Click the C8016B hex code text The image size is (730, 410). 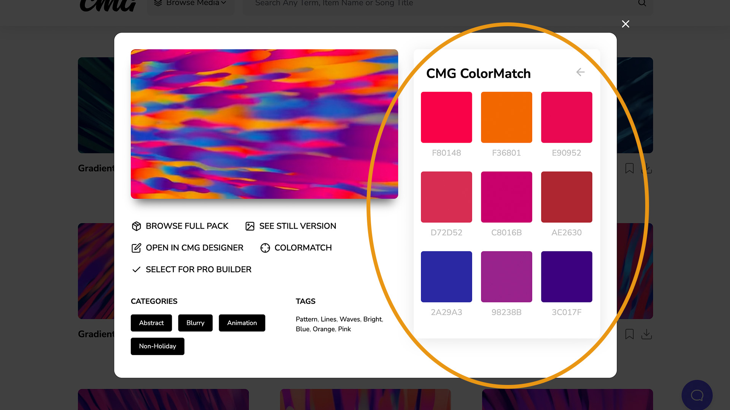(506, 233)
